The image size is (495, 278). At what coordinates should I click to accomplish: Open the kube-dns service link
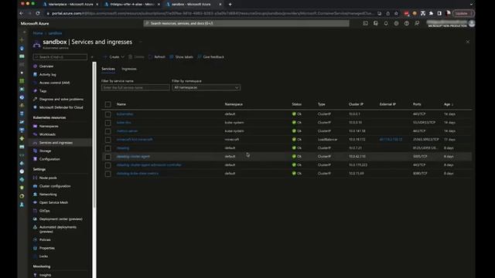pos(124,122)
